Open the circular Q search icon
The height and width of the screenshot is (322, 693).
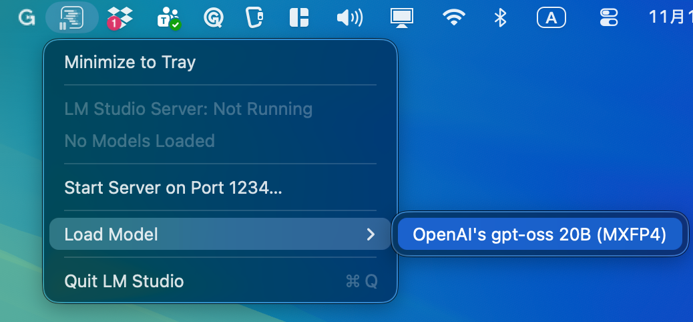point(214,17)
